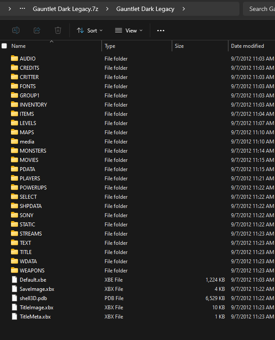Screen dimensions: 275x340
Task: Expand the chevron after Gauntlet Dark Legacy.7z
Action: tap(107, 9)
